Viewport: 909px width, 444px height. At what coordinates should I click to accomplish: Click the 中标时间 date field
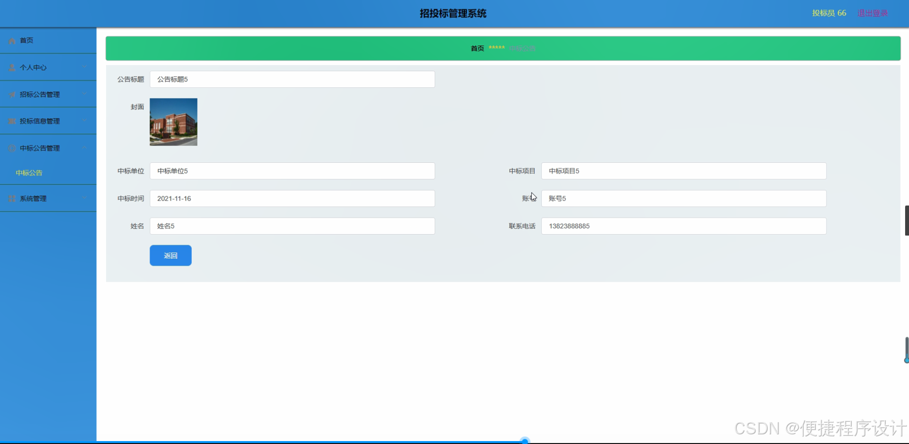292,199
